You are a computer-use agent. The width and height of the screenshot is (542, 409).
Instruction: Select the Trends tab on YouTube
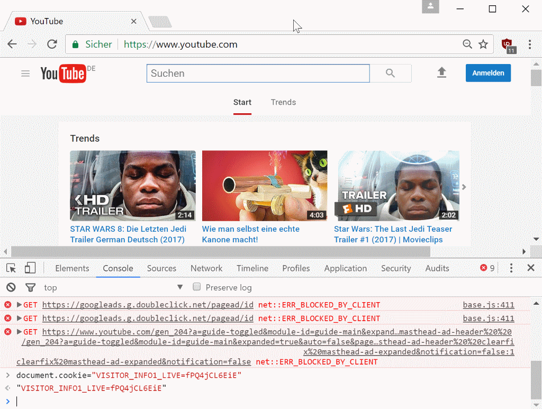point(284,102)
